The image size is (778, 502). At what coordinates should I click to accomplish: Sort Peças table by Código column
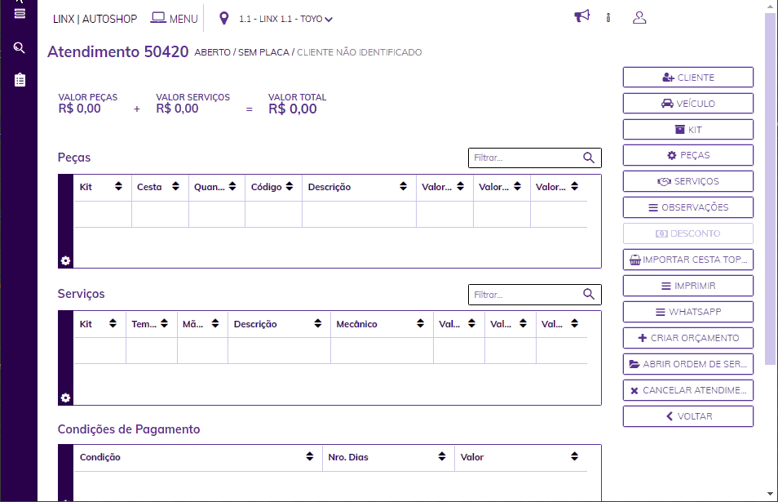click(290, 186)
